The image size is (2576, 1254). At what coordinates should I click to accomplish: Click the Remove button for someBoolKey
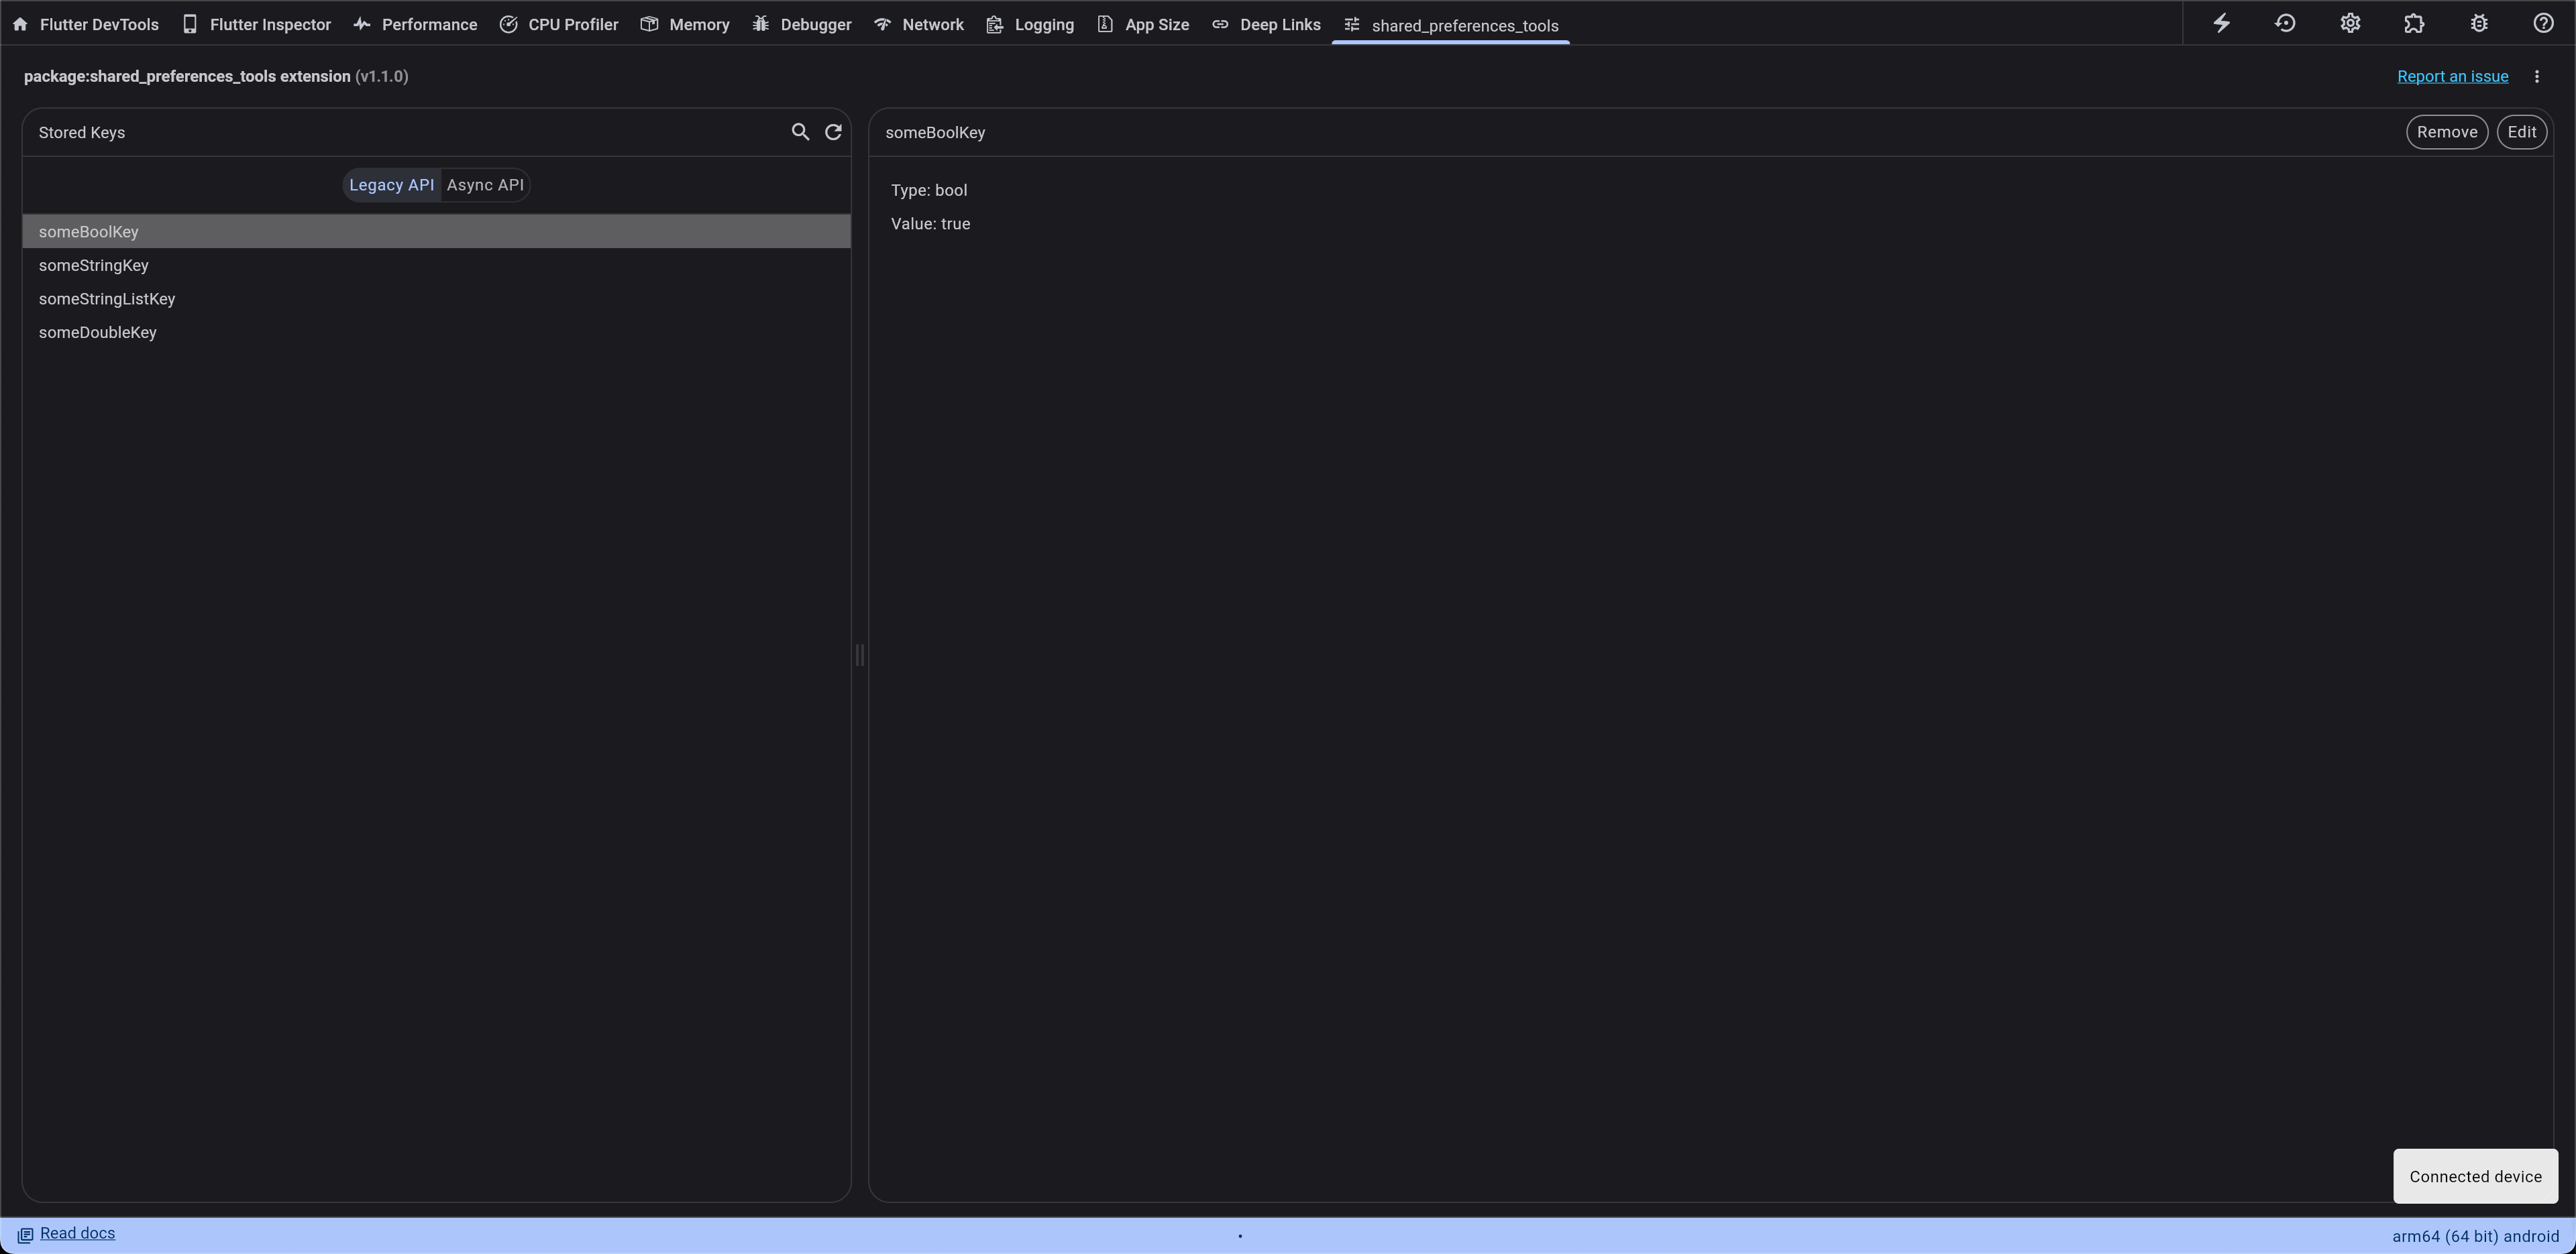[2446, 132]
